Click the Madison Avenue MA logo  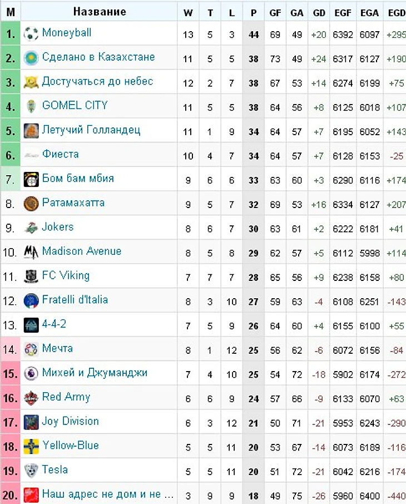(31, 253)
